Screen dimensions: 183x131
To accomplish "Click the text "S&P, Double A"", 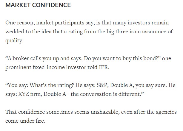I will coord(115,85).
